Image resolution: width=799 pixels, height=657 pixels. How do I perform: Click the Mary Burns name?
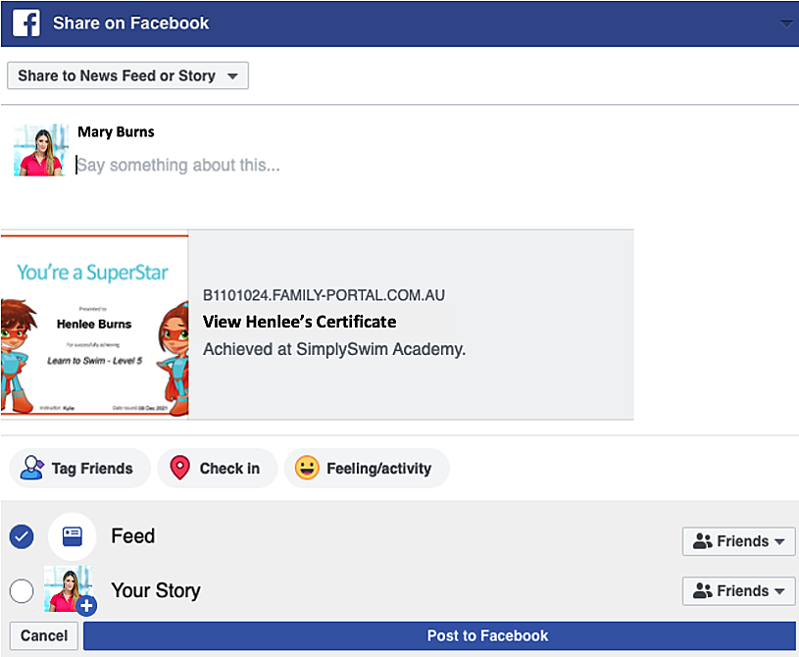click(116, 132)
